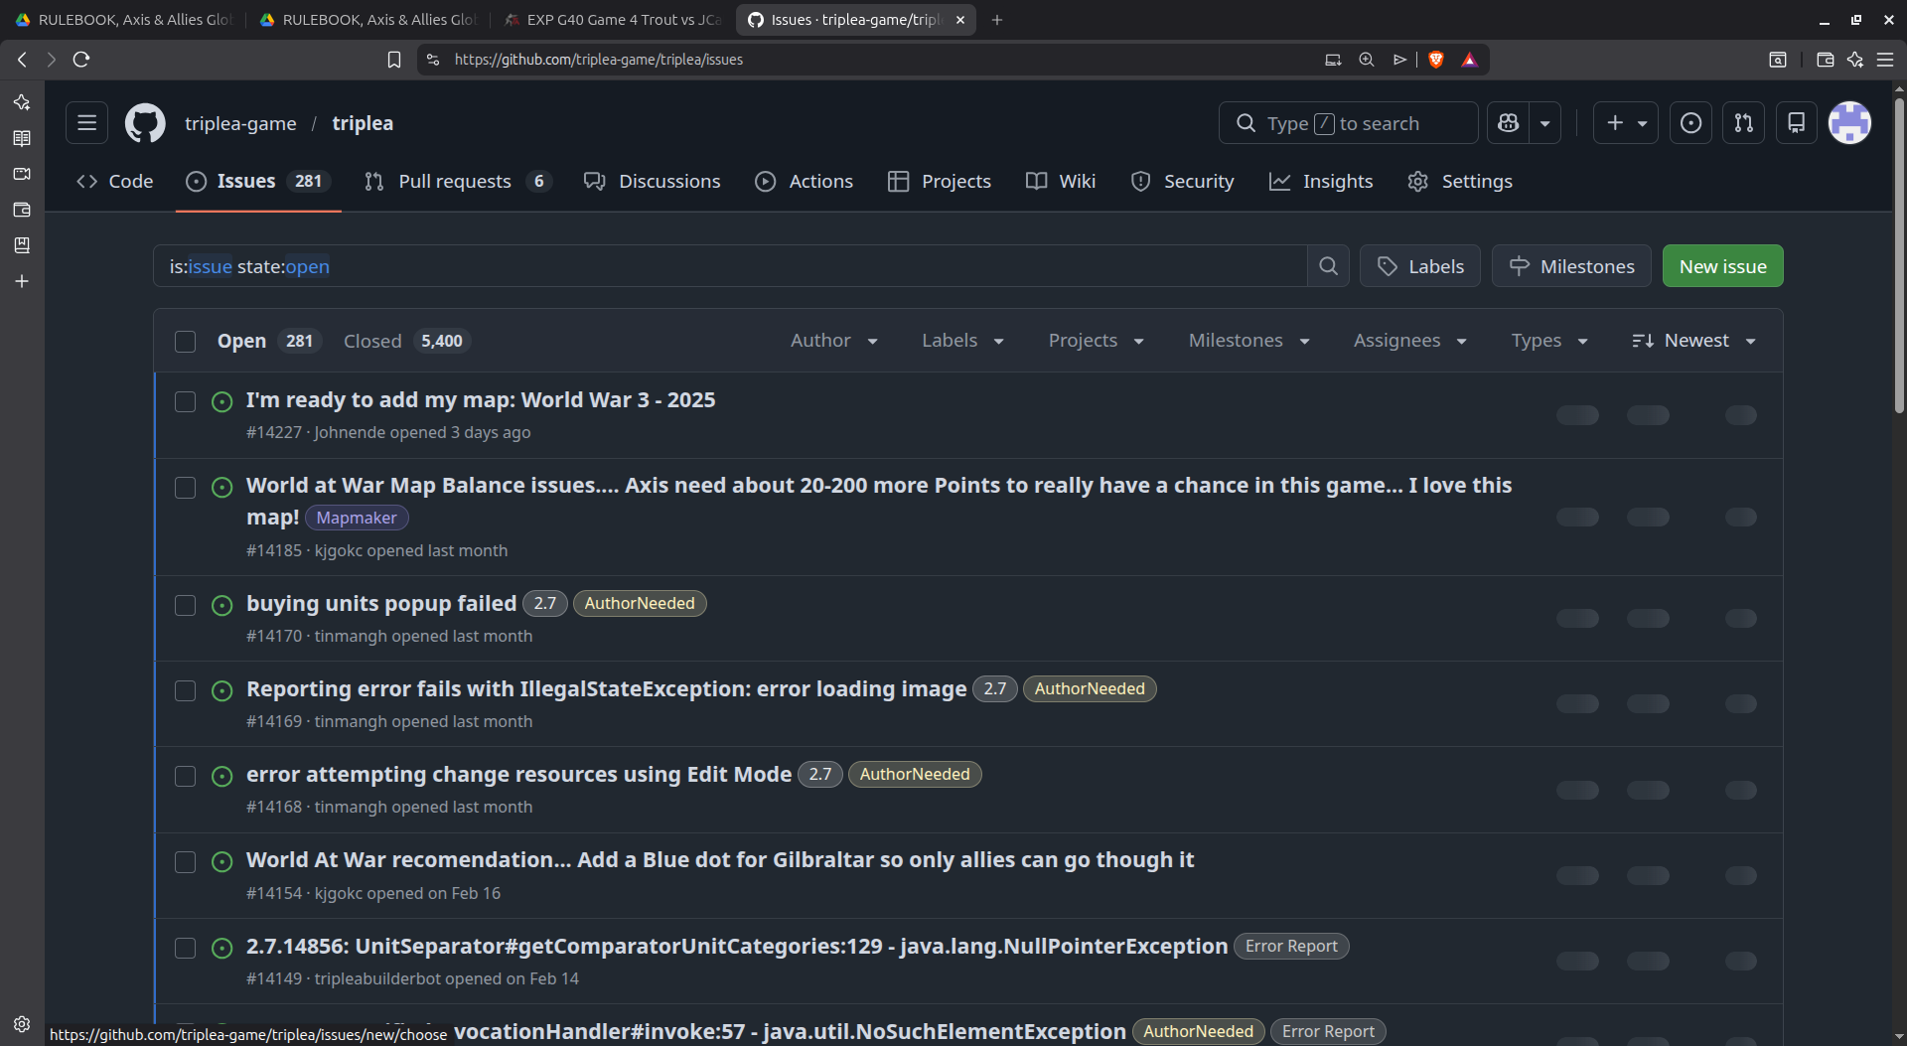Check the select-all issues checkbox
1907x1046 pixels.
[186, 341]
